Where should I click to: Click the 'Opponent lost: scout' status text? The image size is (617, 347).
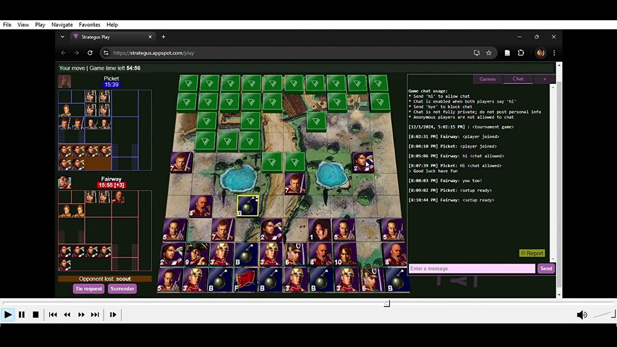pyautogui.click(x=105, y=279)
